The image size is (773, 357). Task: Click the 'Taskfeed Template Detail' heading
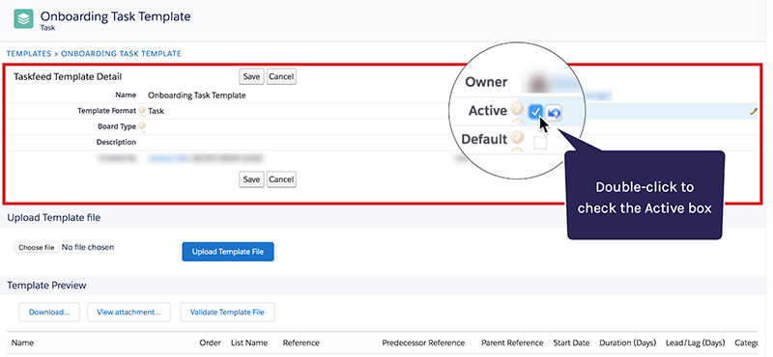coord(68,77)
